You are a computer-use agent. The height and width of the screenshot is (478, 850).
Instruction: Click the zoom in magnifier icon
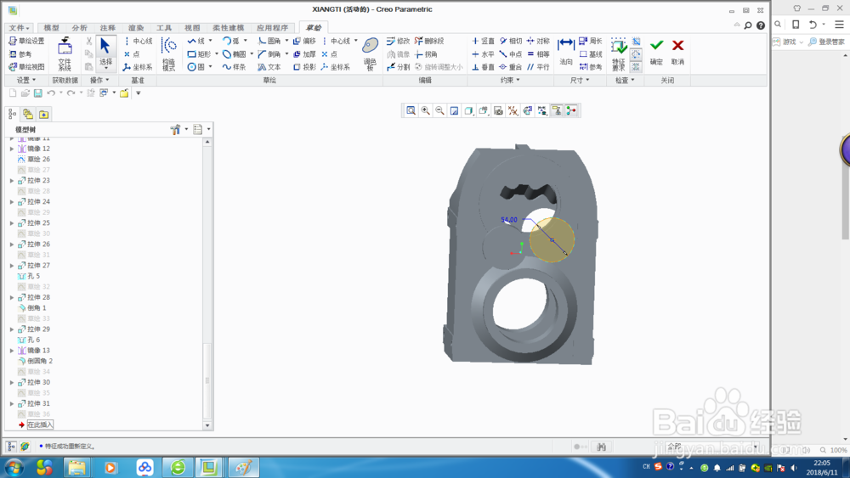(426, 111)
